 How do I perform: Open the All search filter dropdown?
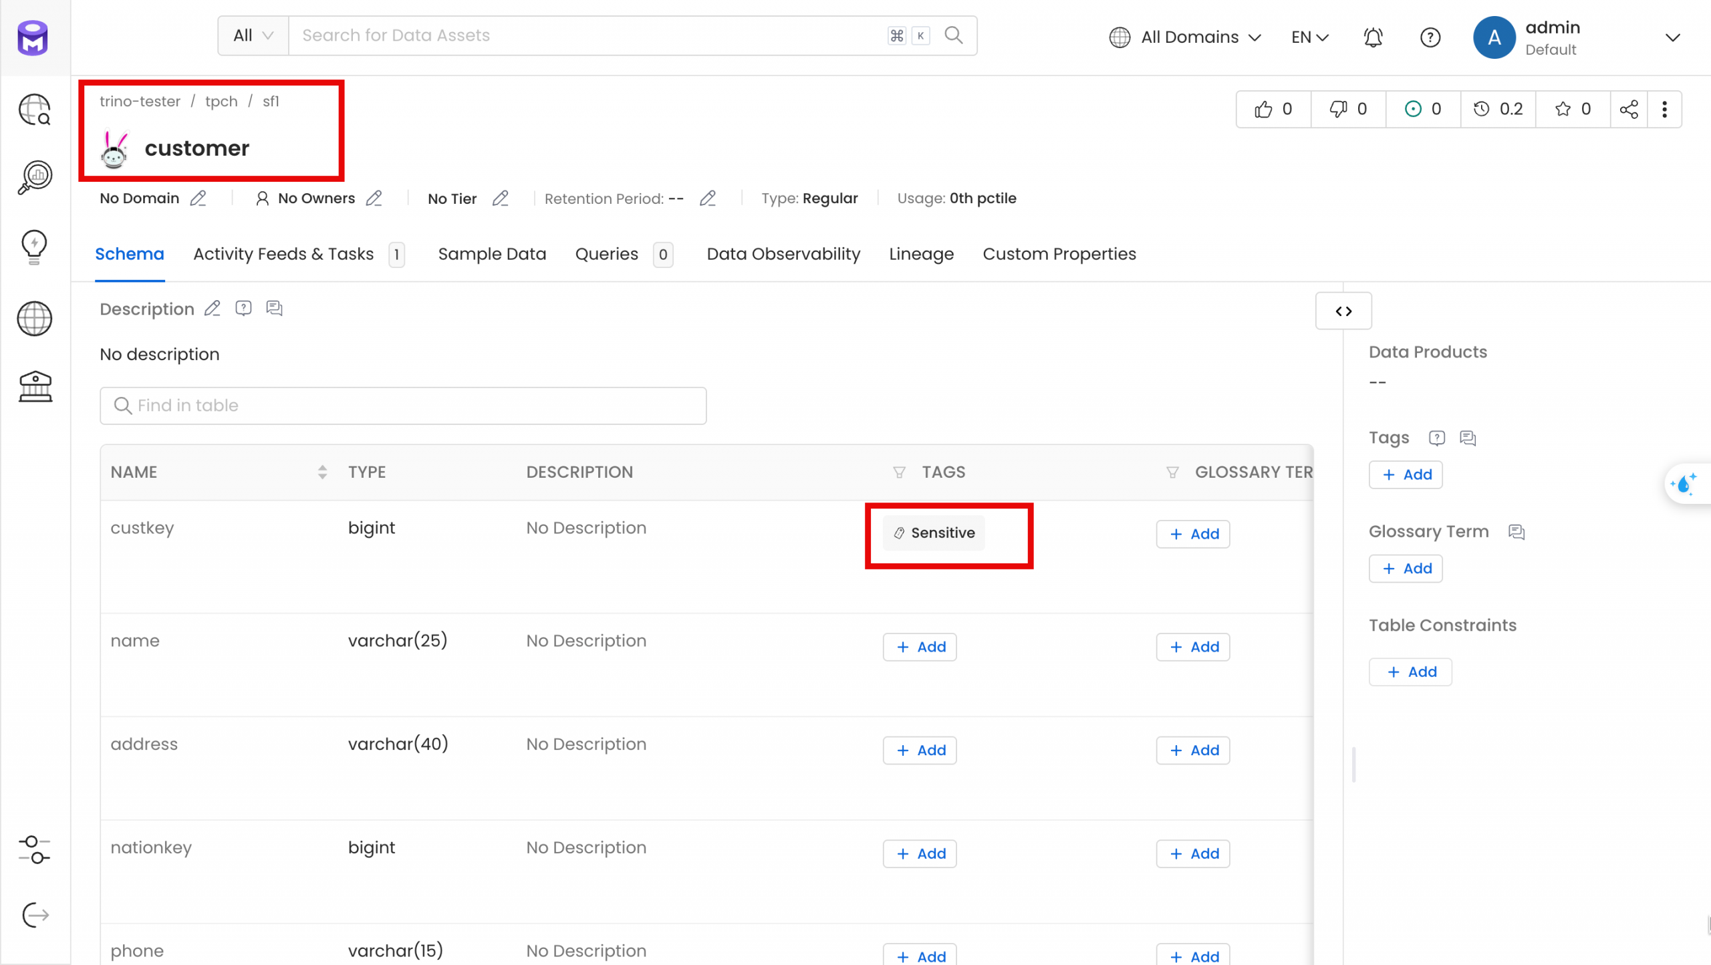coord(253,35)
